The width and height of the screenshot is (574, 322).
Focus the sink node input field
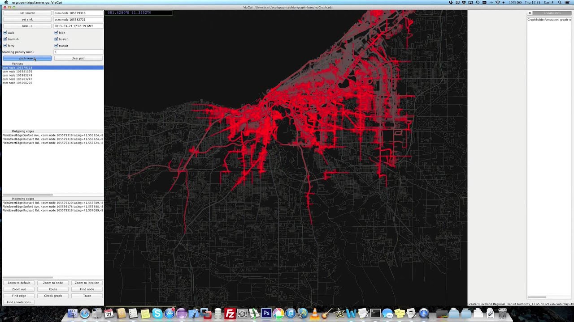point(78,19)
